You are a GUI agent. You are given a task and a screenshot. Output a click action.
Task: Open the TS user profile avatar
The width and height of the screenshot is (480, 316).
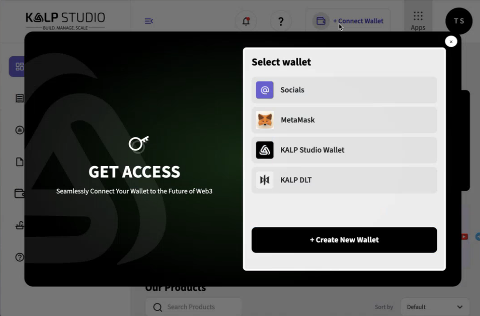[x=458, y=21]
